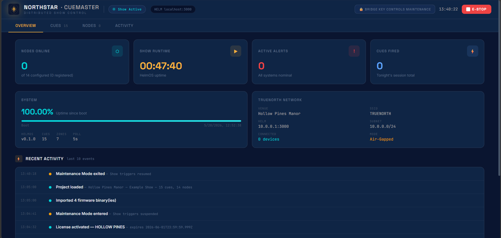Click the SSID value TRUENORTH
This screenshot has height=238, width=501.
(x=380, y=114)
